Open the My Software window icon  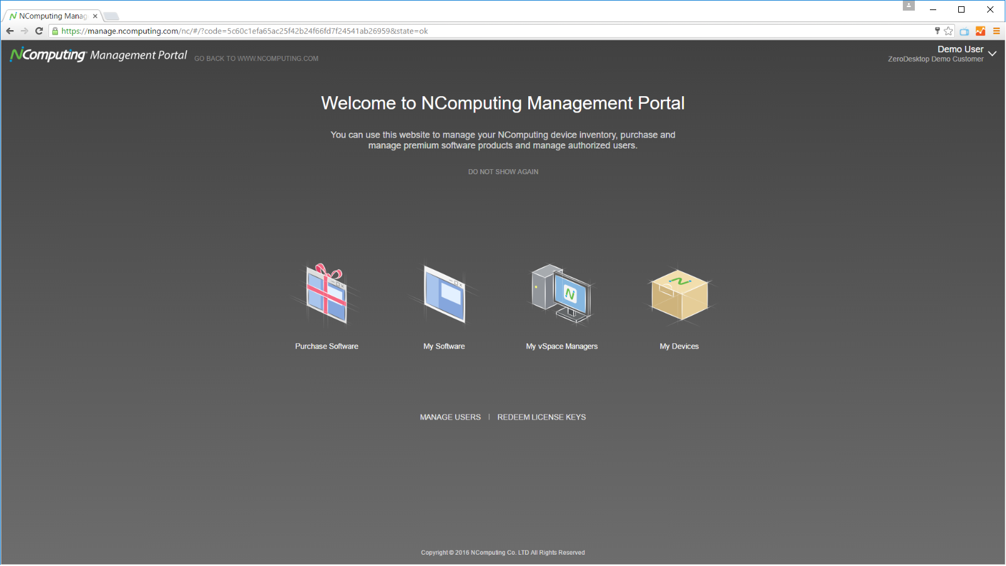click(x=444, y=294)
